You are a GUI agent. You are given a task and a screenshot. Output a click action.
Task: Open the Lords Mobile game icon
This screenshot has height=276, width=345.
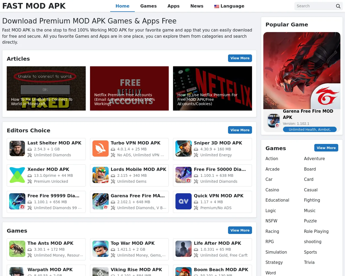[x=101, y=175]
